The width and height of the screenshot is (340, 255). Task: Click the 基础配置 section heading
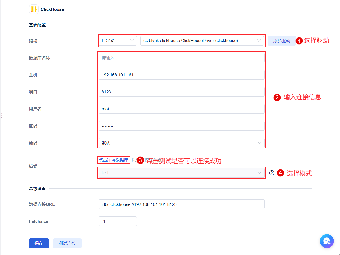[37, 25]
